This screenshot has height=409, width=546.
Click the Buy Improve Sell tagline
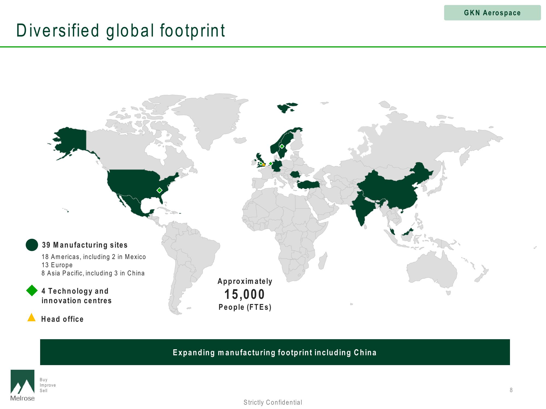coord(48,385)
